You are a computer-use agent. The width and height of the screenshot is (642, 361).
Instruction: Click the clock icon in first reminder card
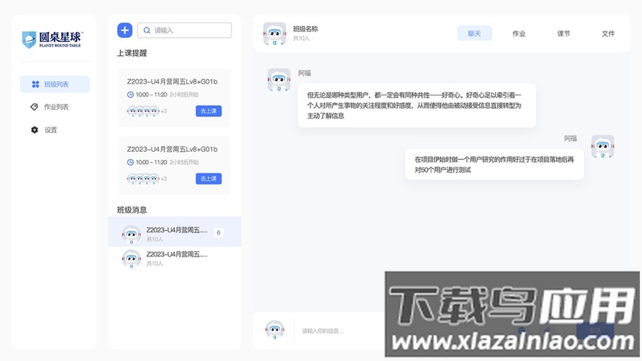coord(131,94)
